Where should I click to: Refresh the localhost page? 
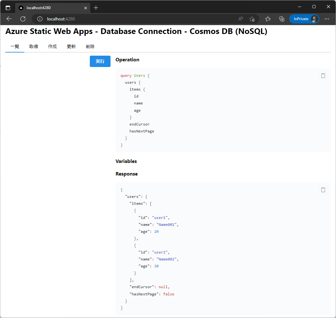point(23,19)
